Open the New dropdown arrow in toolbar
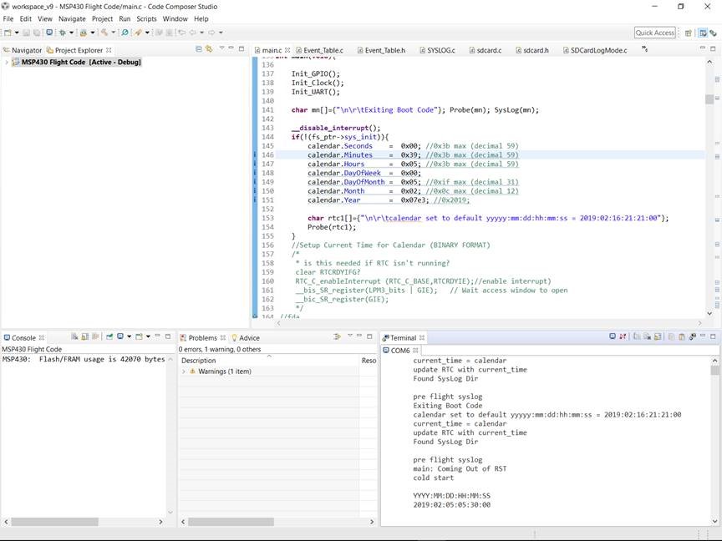 pyautogui.click(x=17, y=33)
